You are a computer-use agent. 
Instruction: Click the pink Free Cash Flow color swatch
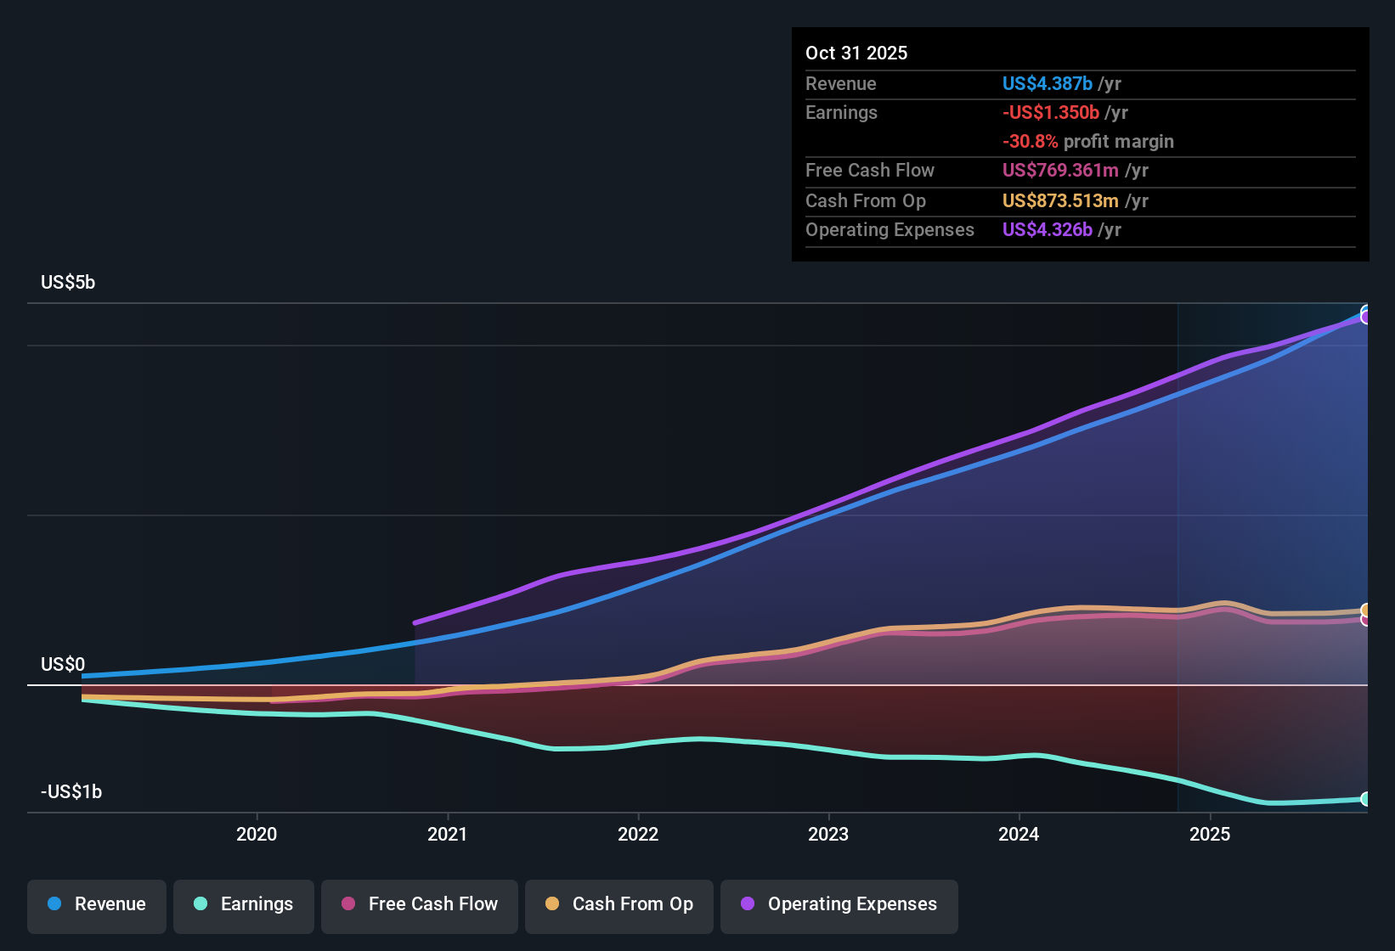(x=347, y=904)
